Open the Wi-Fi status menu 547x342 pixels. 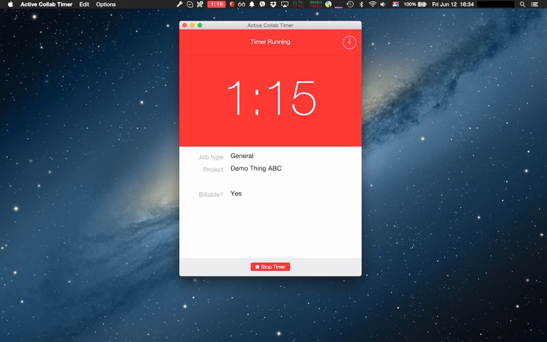(373, 4)
